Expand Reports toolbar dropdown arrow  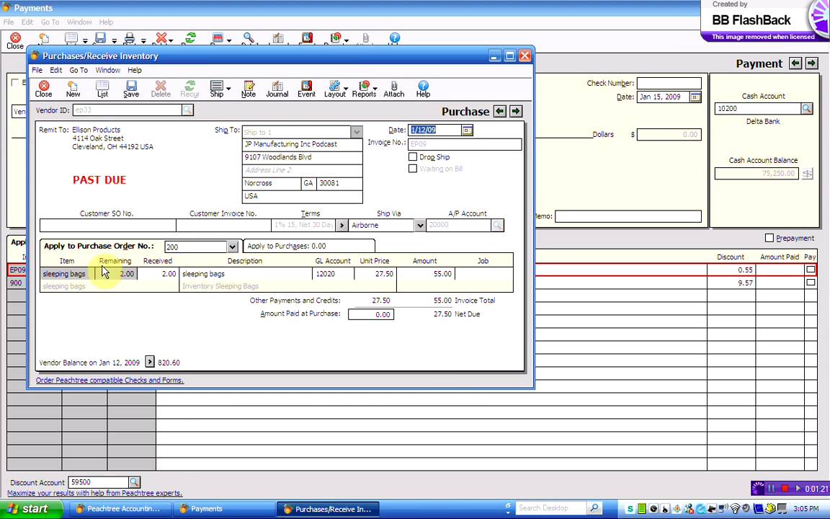click(x=375, y=89)
